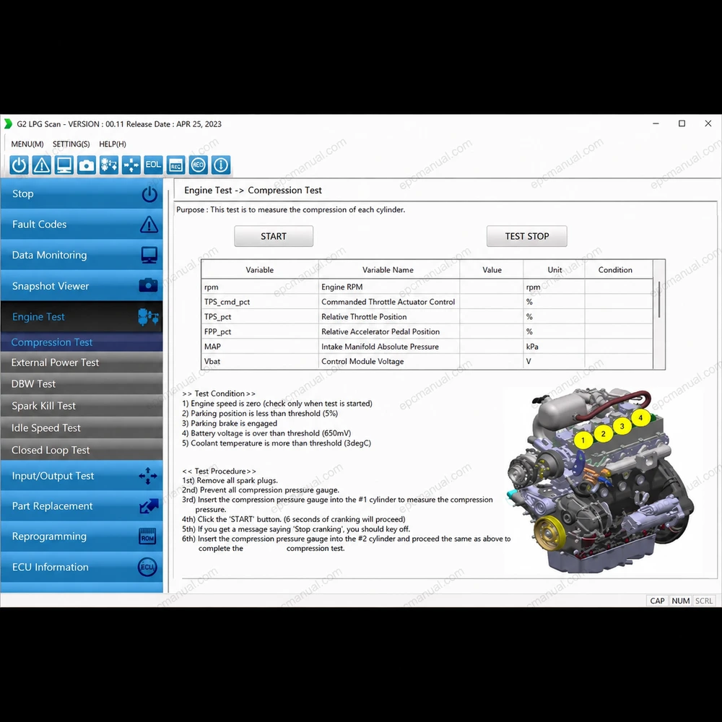The height and width of the screenshot is (722, 722).
Task: Select Closed Loop Test submenu item
Action: point(82,450)
